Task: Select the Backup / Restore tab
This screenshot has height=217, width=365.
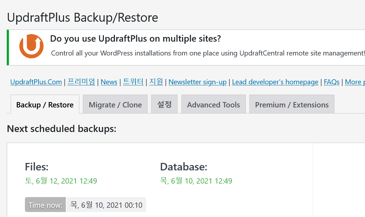Action: 45,105
